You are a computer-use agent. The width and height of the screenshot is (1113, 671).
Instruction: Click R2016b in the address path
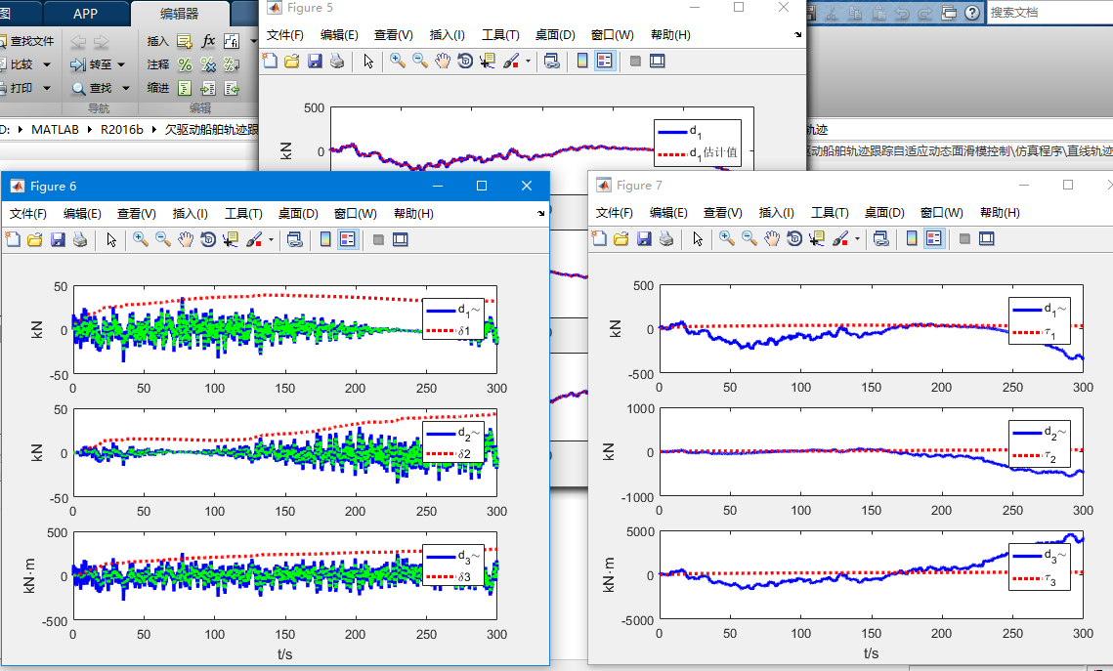tap(121, 130)
